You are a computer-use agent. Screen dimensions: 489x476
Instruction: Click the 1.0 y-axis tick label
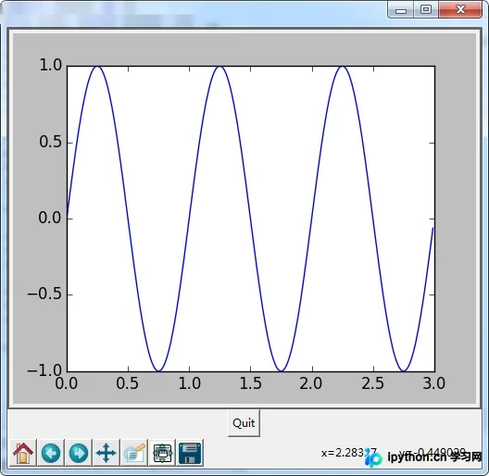click(50, 66)
